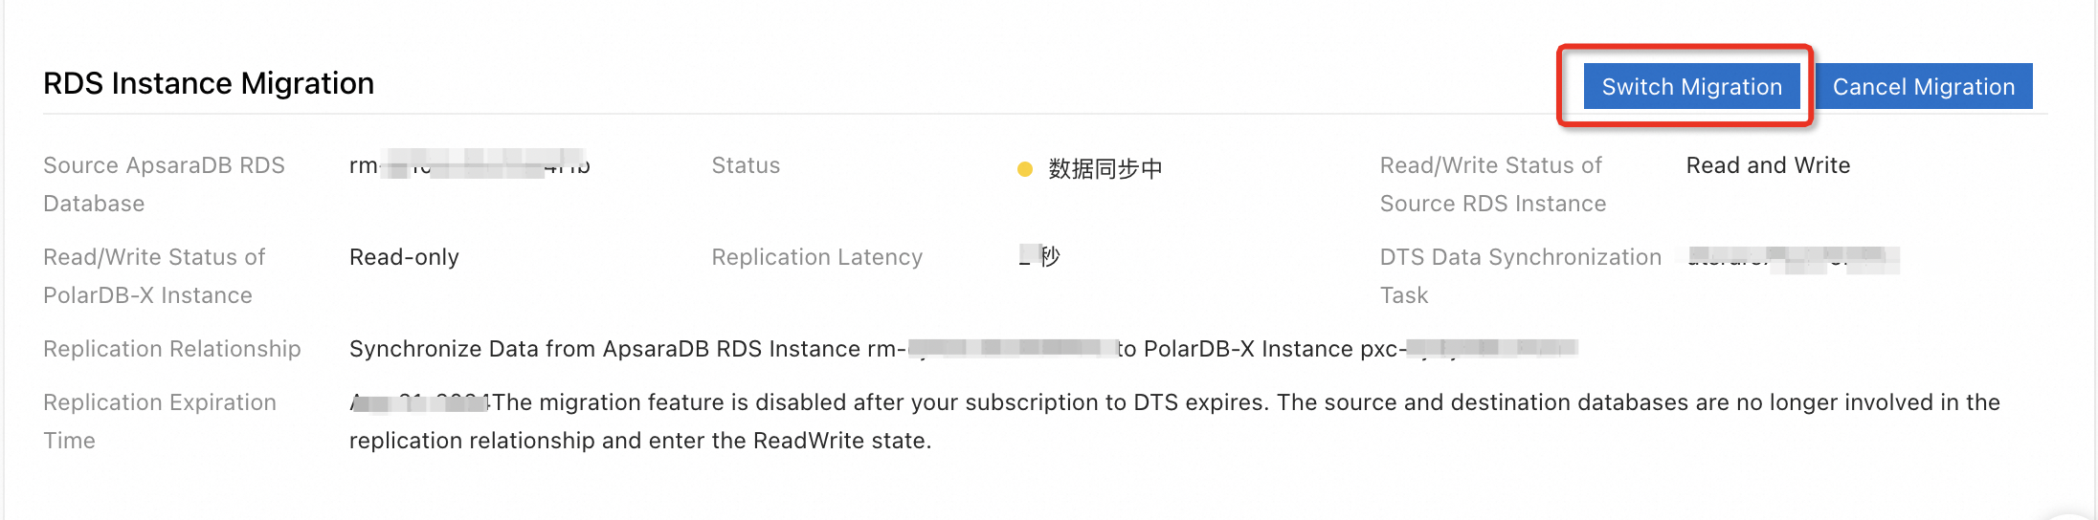Click the Switch Migration button
The height and width of the screenshot is (520, 2098).
(1691, 87)
